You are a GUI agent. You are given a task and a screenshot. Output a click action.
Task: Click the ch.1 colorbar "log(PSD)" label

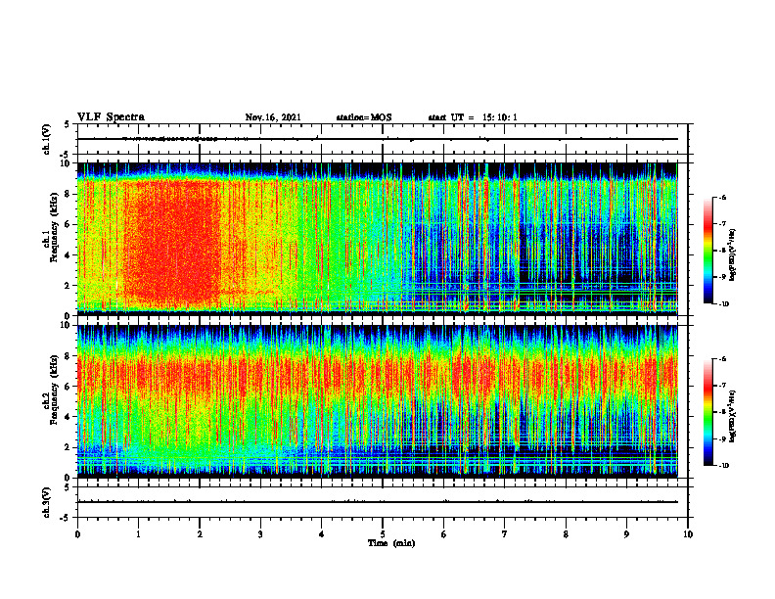(733, 254)
